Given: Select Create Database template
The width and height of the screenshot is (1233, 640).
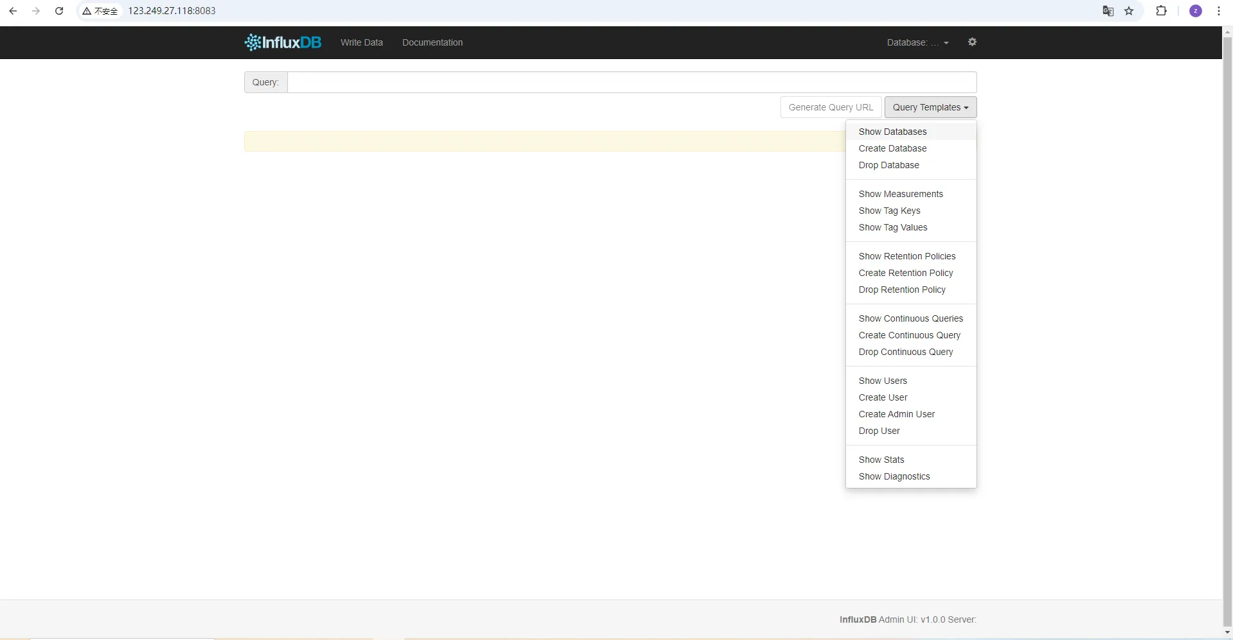Looking at the screenshot, I should (x=911, y=148).
